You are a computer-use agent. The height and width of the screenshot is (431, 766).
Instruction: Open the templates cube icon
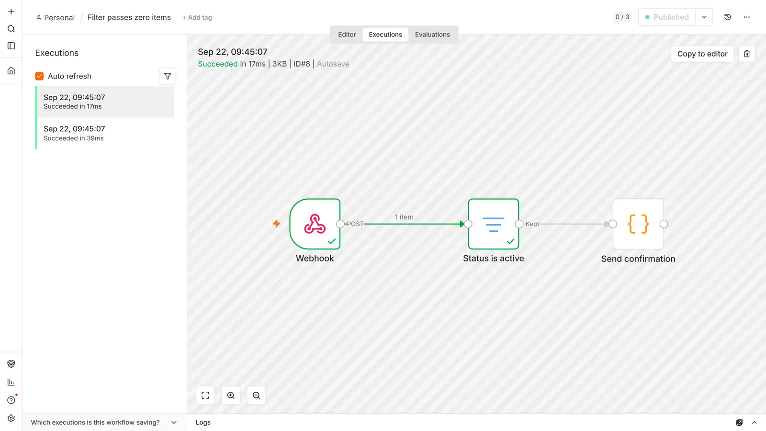tap(11, 364)
